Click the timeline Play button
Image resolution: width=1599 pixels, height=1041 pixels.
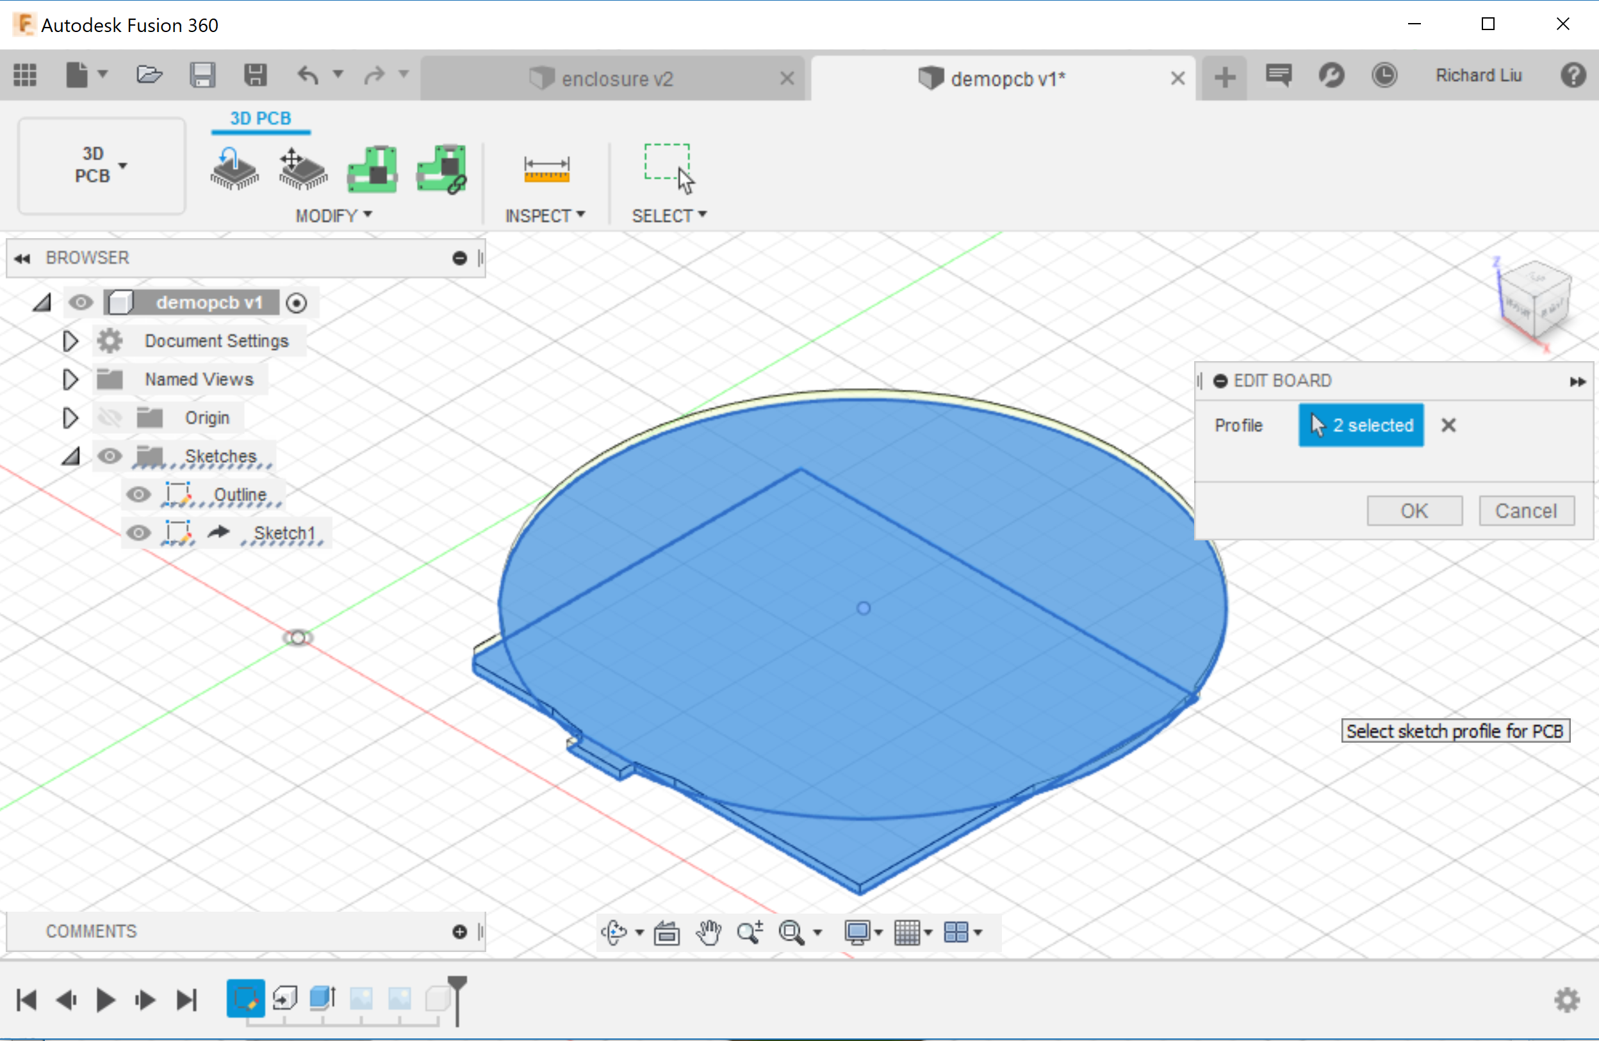(x=106, y=1000)
